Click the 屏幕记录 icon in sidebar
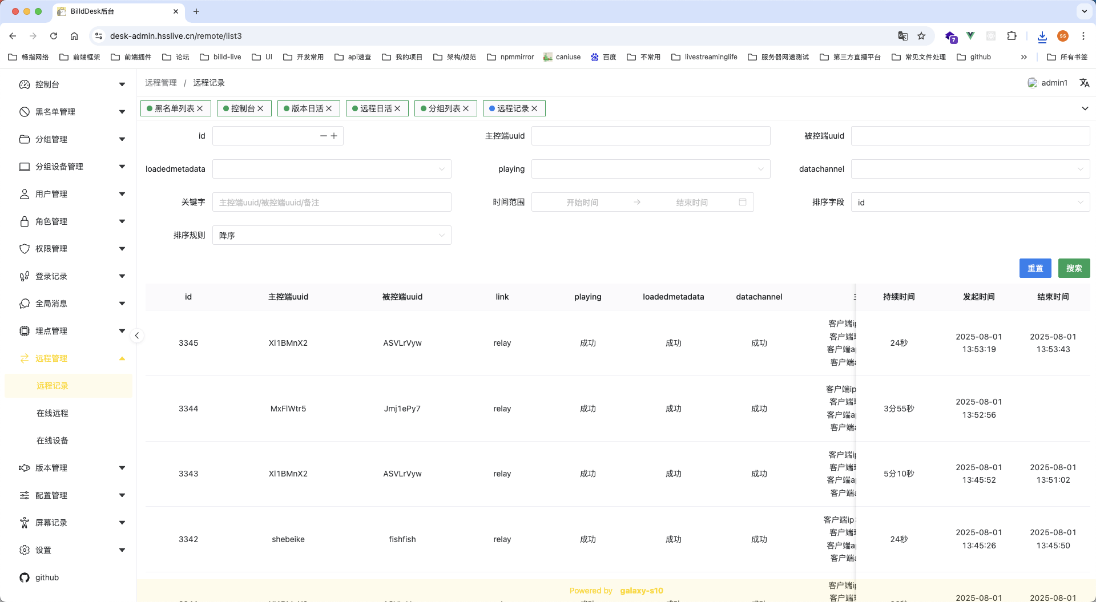 tap(25, 523)
